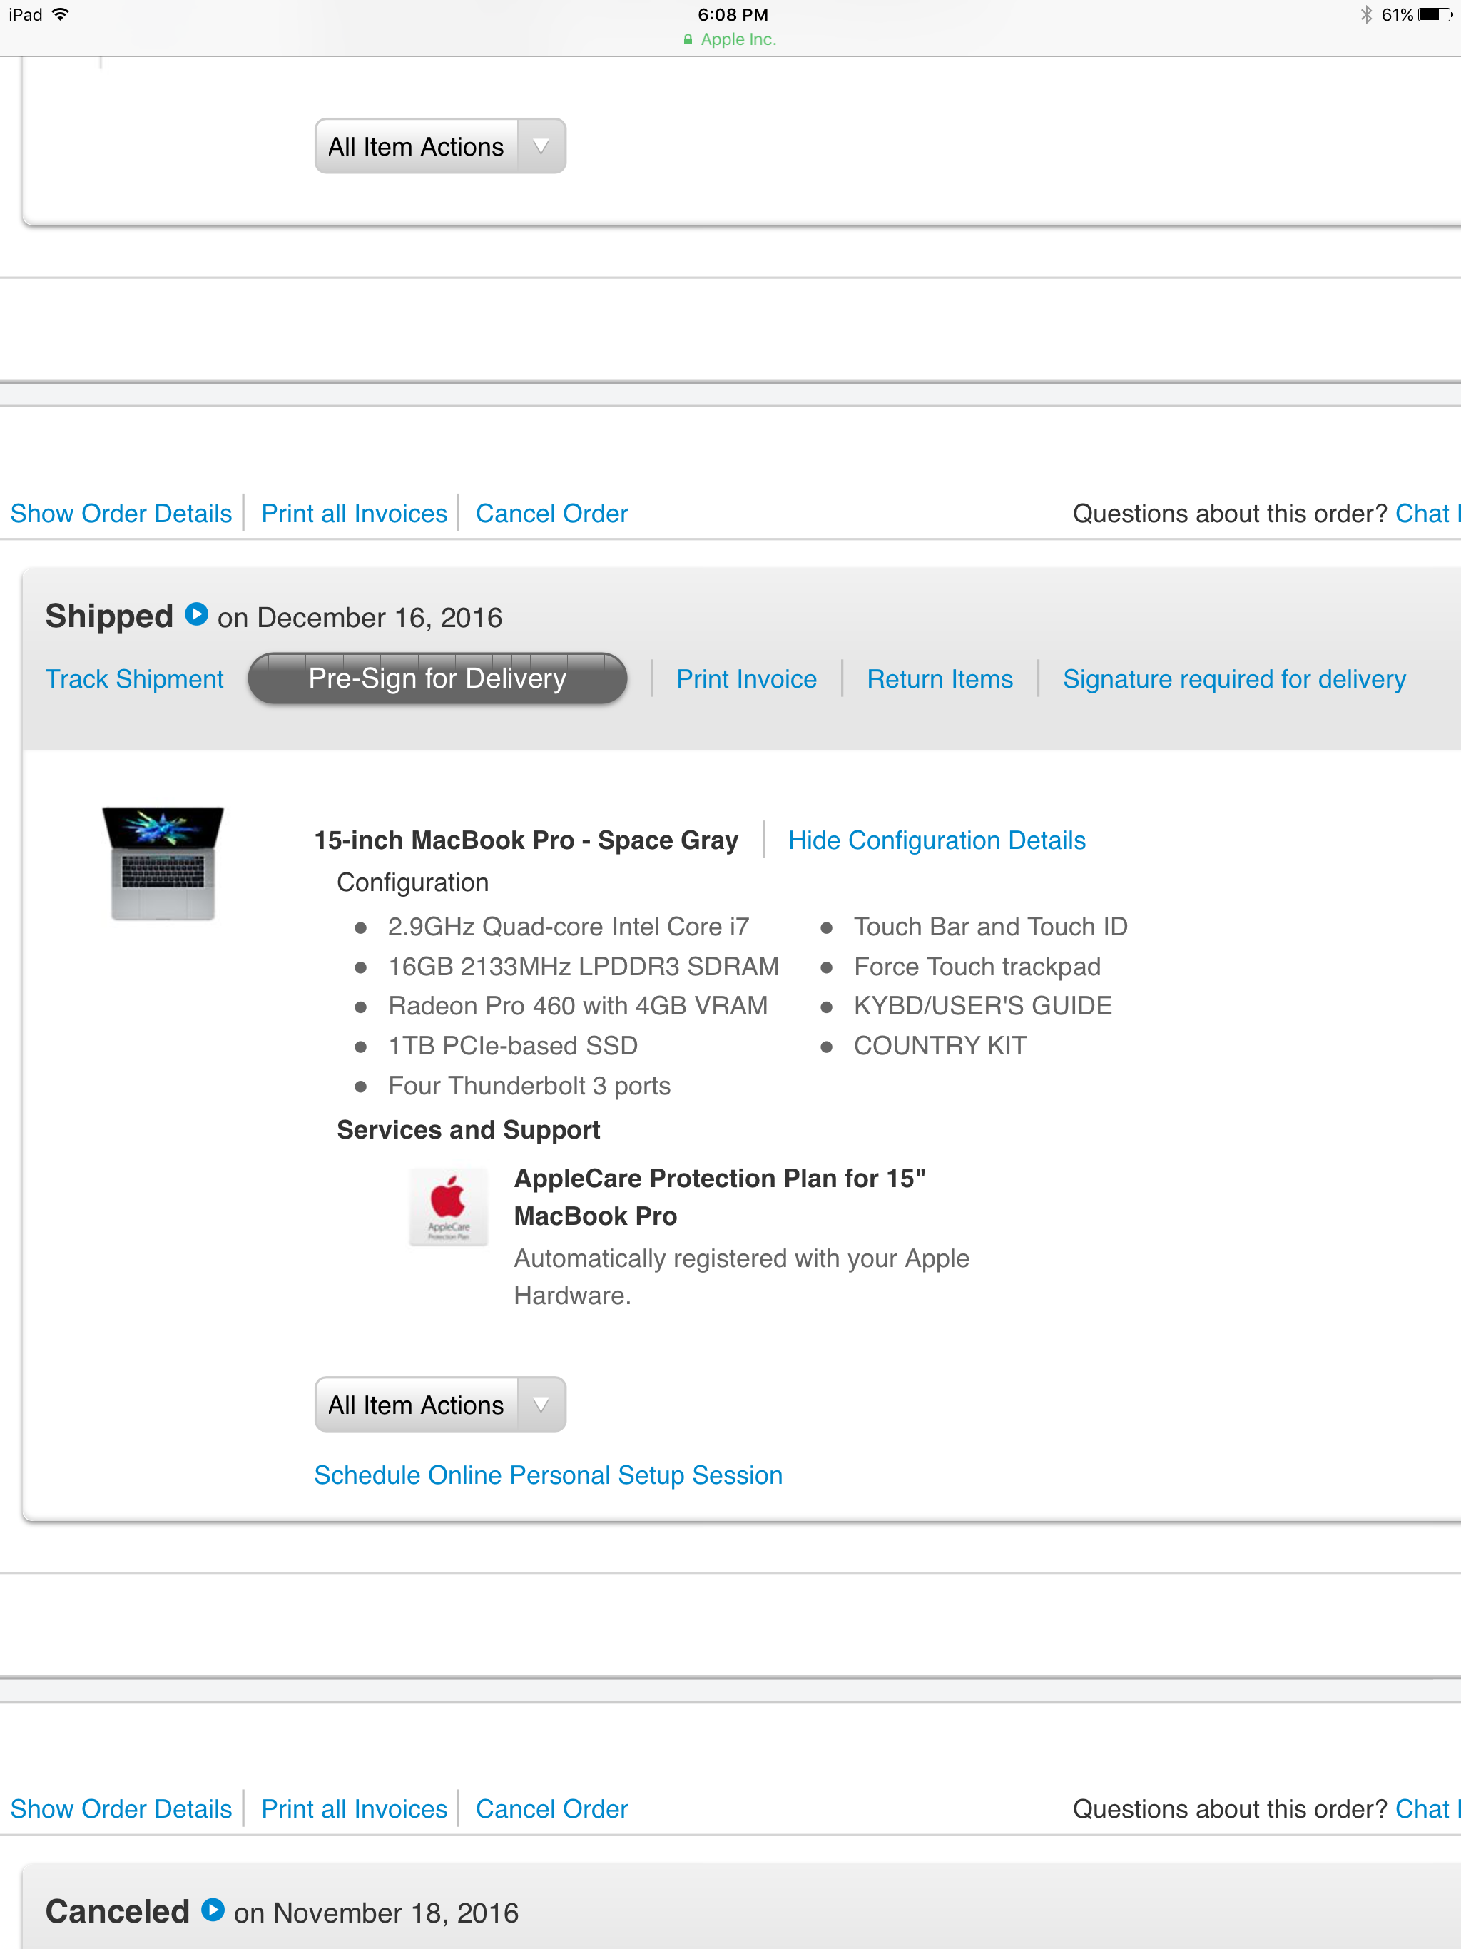Click Hide Configuration Details link

(x=937, y=840)
